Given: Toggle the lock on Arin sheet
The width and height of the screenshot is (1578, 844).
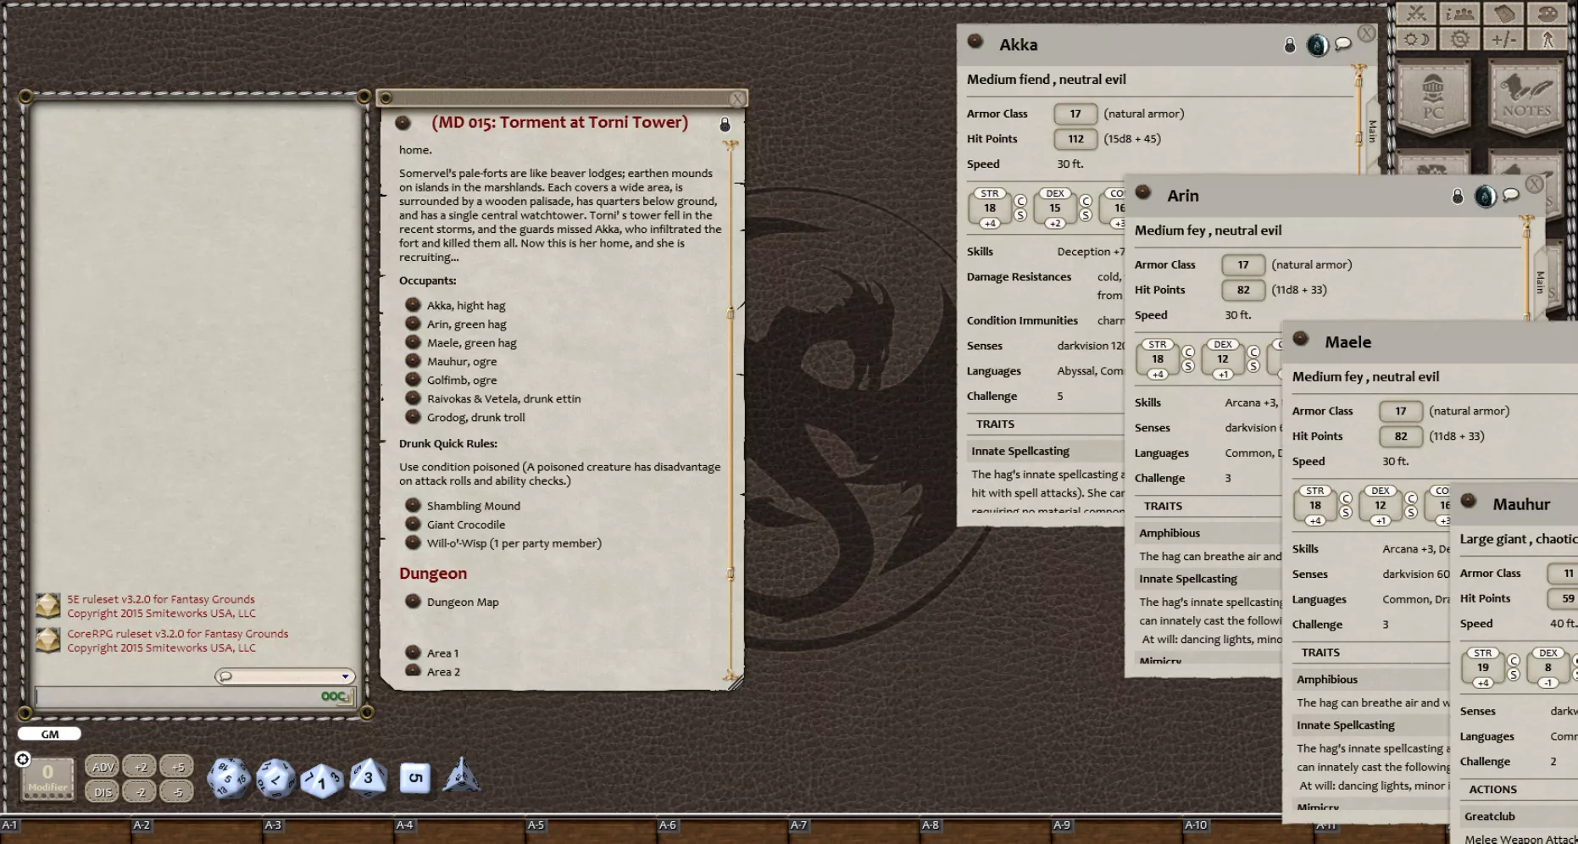Looking at the screenshot, I should click(x=1458, y=196).
